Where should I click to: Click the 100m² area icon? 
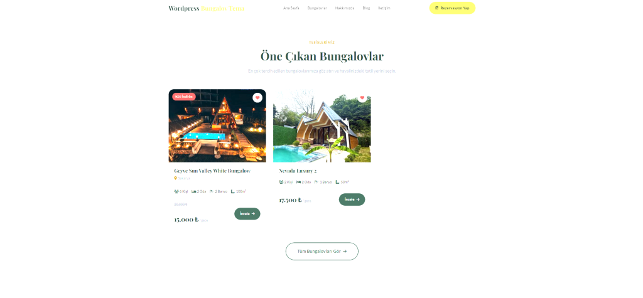point(233,191)
